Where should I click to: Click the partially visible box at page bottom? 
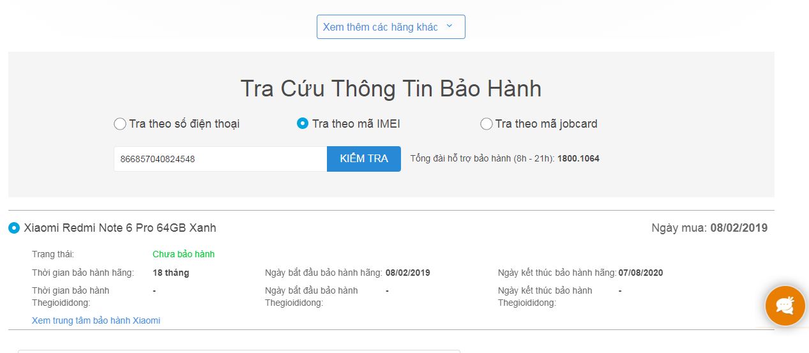coord(239,350)
